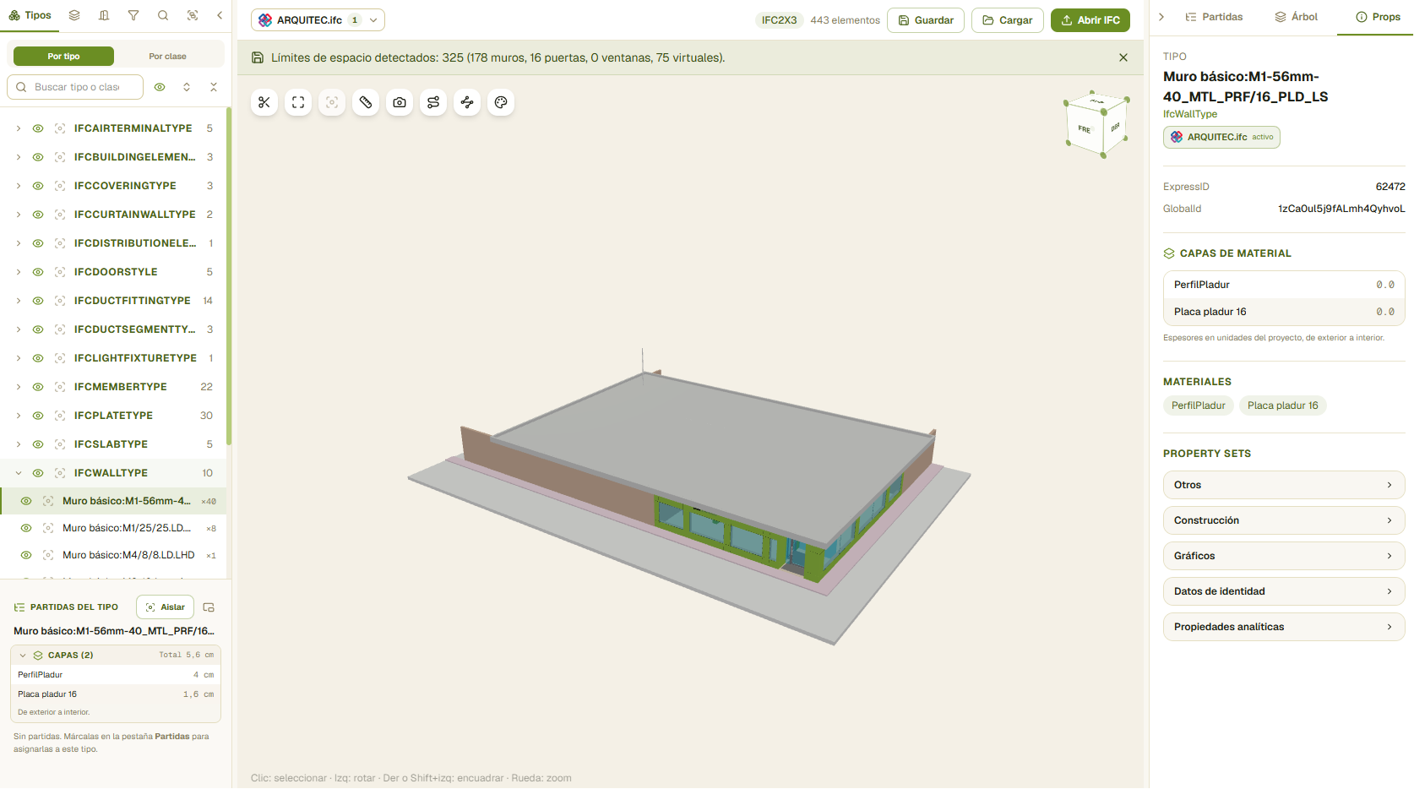Hide IFCDOORSTYLE with its eye icon
Viewport: 1414px width, 789px height.
click(x=38, y=272)
